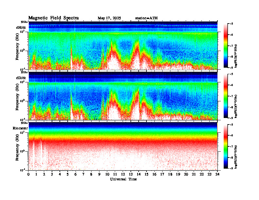Click the "-7" tick on the Riometer color bar
The height and width of the screenshot is (200, 259).
click(232, 146)
